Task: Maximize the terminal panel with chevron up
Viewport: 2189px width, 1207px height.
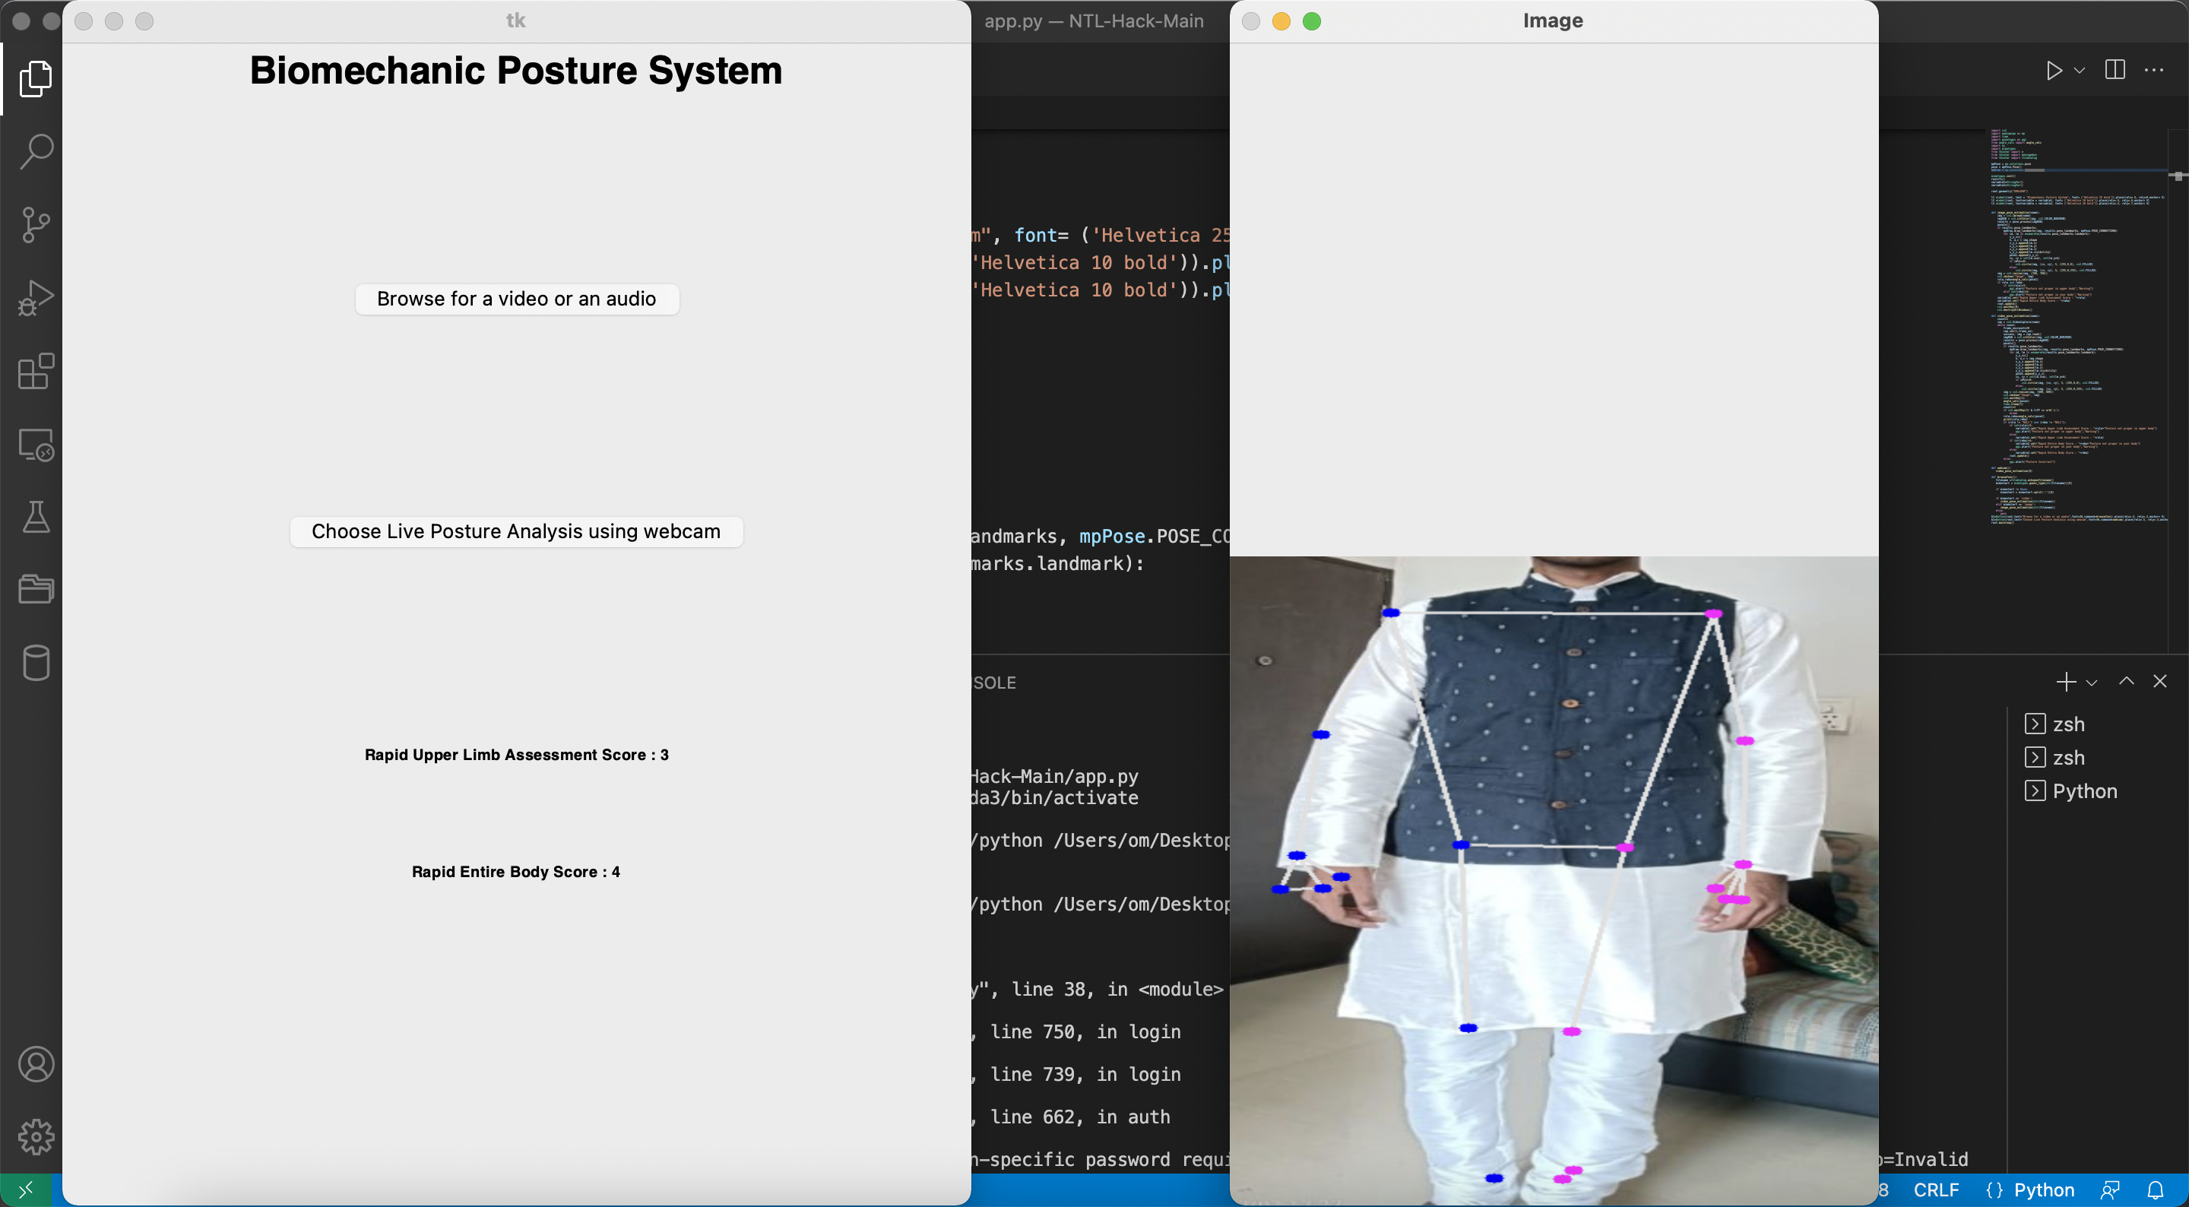Action: pyautogui.click(x=2126, y=681)
